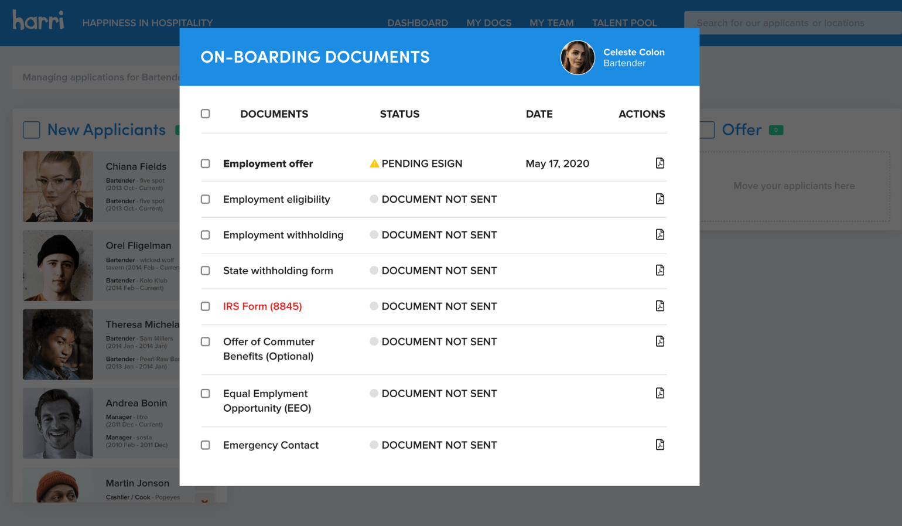Select the IRS Form (8845) checkbox
Viewport: 902px width, 526px height.
206,306
